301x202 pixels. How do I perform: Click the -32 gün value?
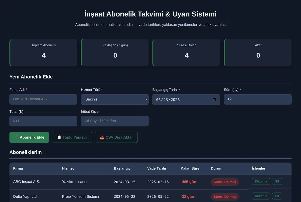click(x=187, y=196)
